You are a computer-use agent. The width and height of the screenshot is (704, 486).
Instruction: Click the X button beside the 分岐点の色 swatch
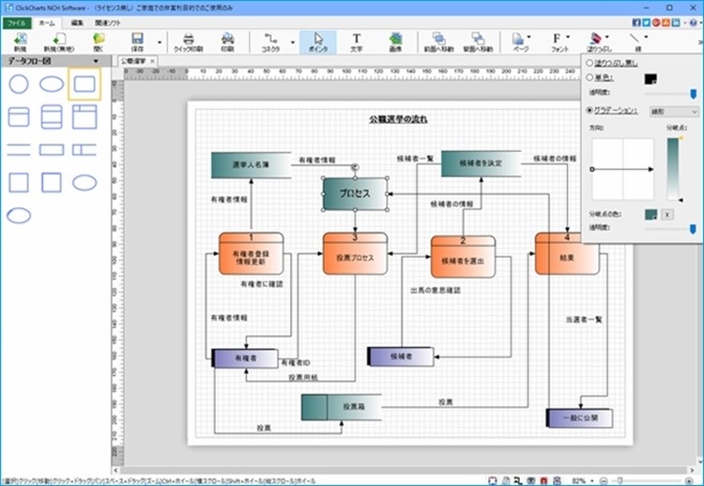tap(667, 215)
